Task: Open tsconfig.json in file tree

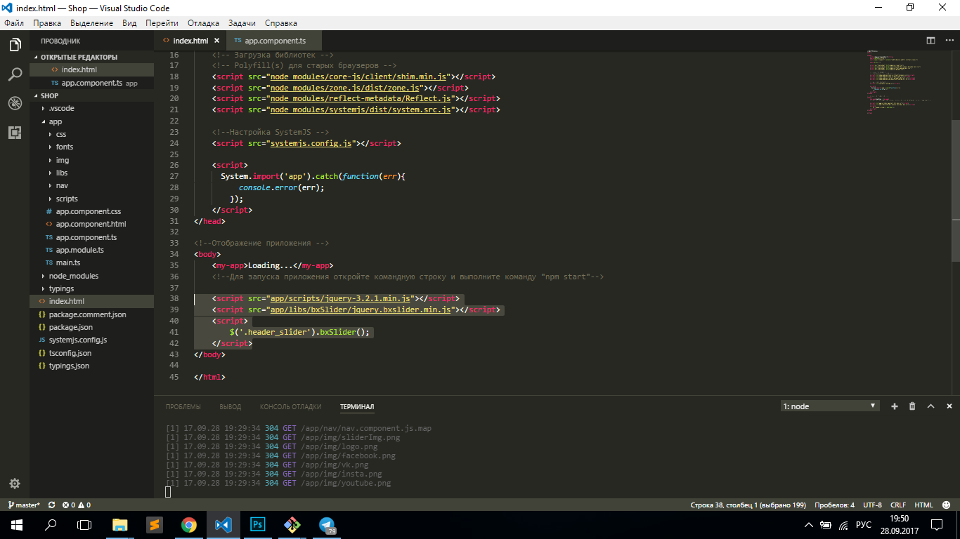Action: (70, 353)
